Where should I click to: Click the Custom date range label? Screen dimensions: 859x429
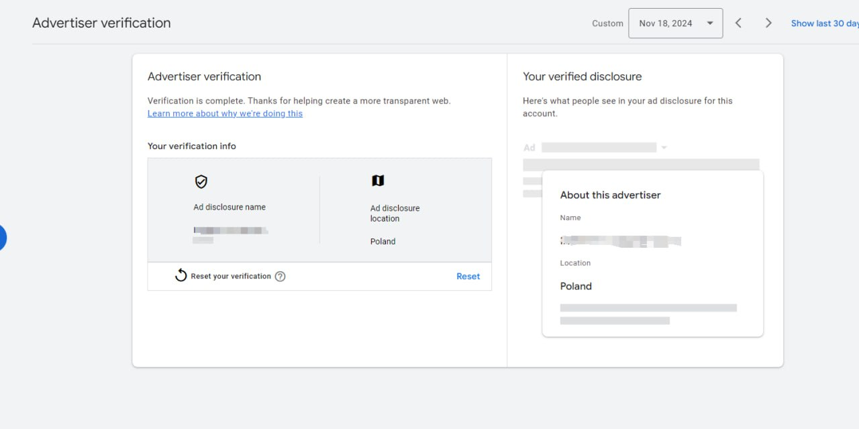pyautogui.click(x=607, y=23)
